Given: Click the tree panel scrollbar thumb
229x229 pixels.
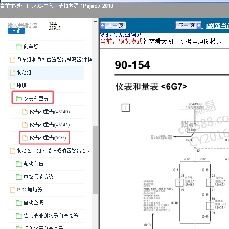Looking at the screenshot, I should 95,160.
